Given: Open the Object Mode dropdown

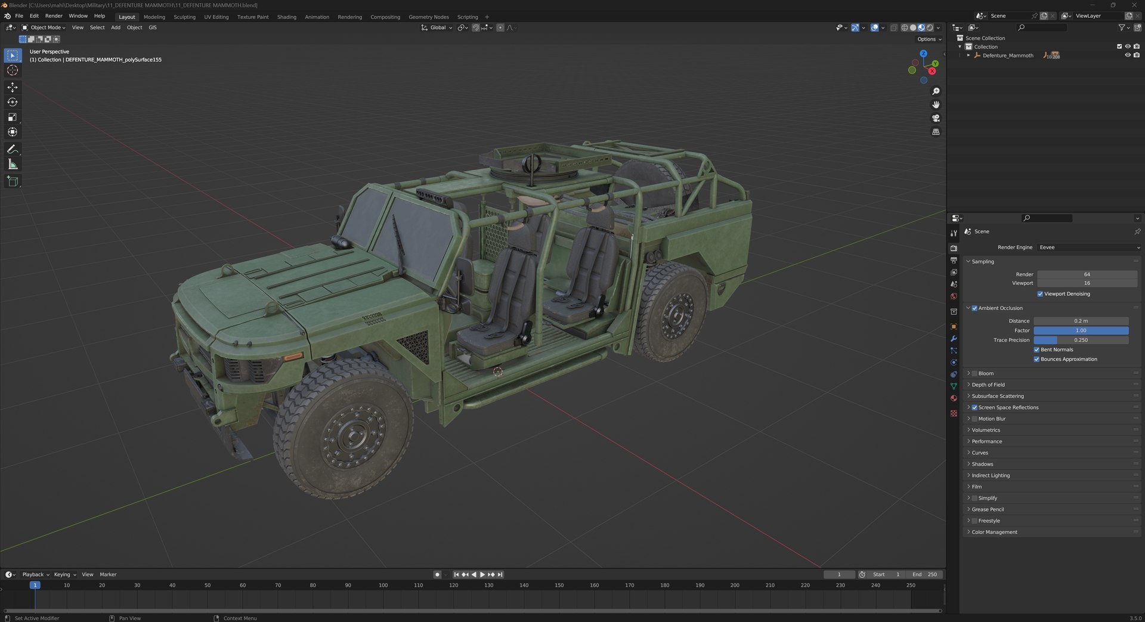Looking at the screenshot, I should click(44, 27).
